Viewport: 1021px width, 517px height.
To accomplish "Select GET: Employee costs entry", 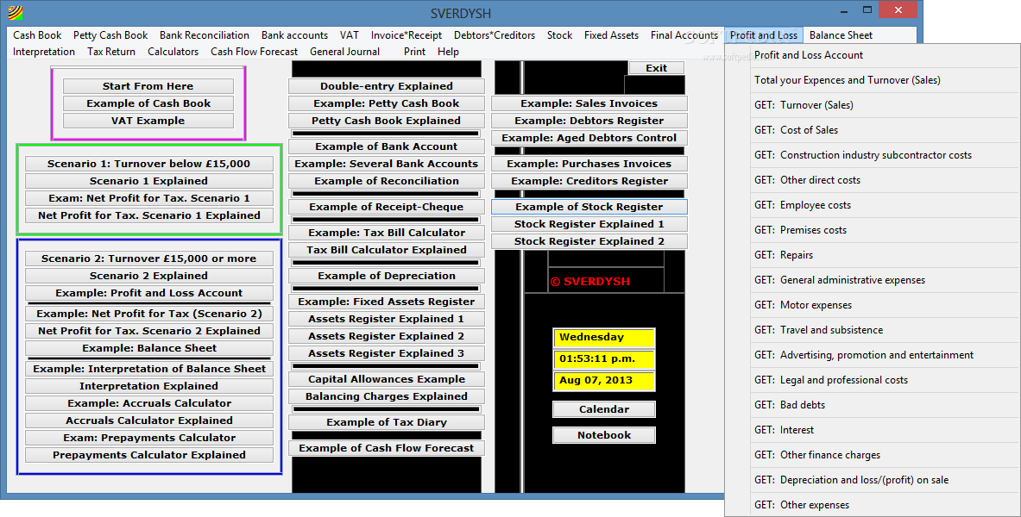I will click(873, 205).
